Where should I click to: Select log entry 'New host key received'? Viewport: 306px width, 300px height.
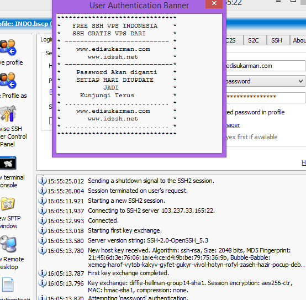point(196,257)
